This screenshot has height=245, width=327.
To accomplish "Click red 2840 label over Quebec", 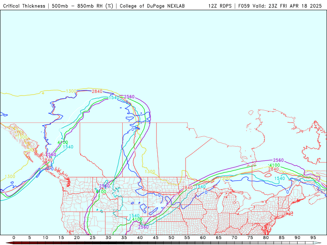I will pyautogui.click(x=273, y=169).
